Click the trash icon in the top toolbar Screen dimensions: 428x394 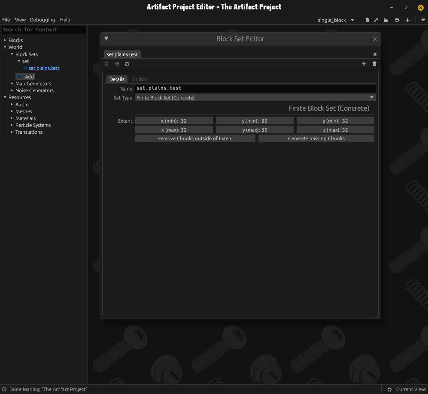coord(367,20)
